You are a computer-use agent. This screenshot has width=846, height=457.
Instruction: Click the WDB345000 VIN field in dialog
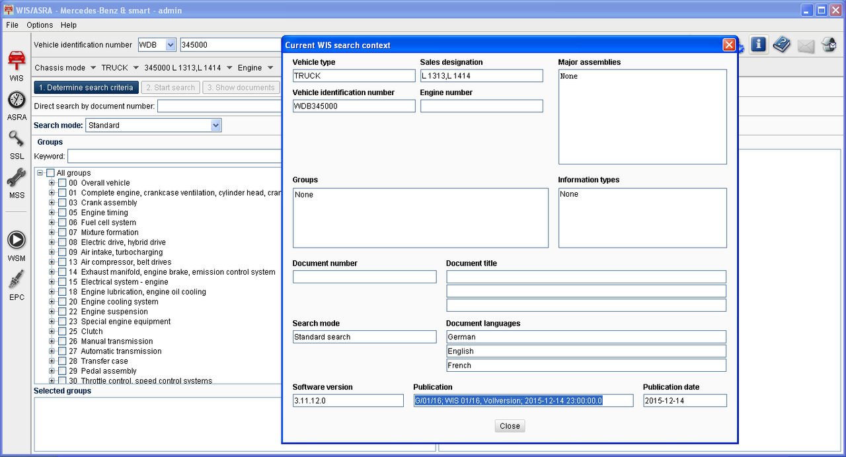tap(354, 106)
